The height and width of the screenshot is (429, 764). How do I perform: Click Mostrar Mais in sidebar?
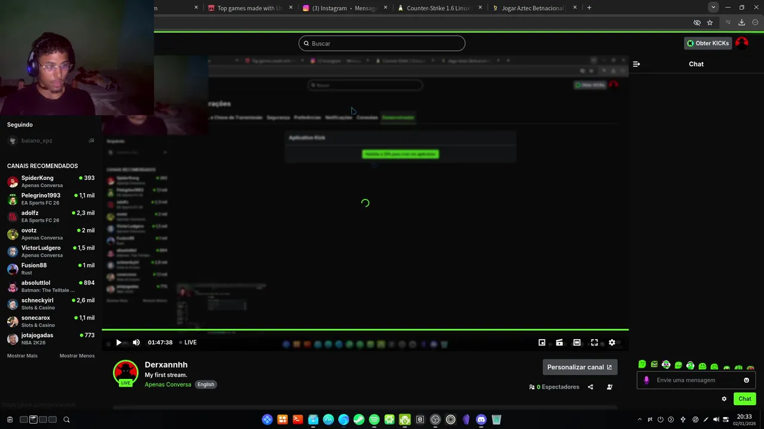pos(22,356)
